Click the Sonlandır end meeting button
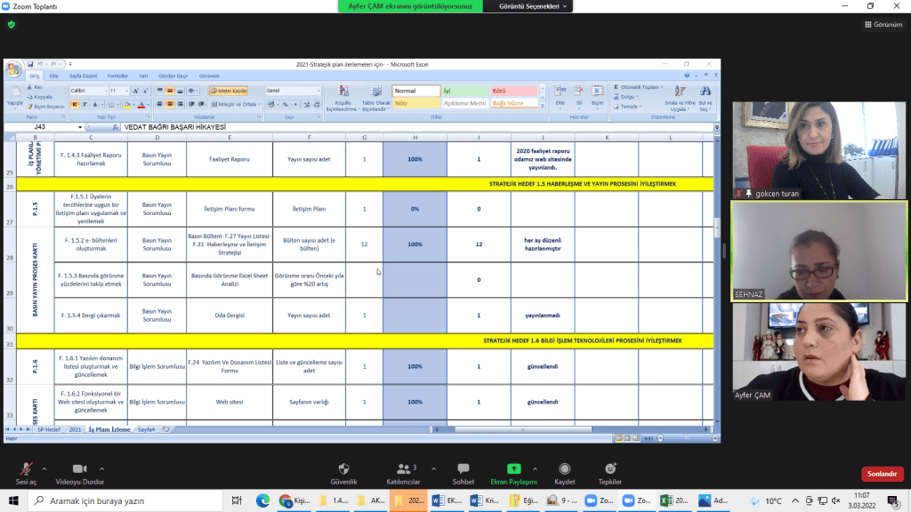The height and width of the screenshot is (512, 911). [x=880, y=474]
